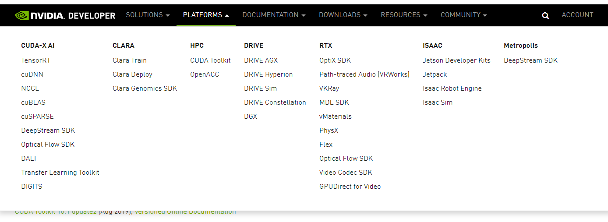The height and width of the screenshot is (222, 608).
Task: Open the DRIVE heading link
Action: pyautogui.click(x=254, y=46)
